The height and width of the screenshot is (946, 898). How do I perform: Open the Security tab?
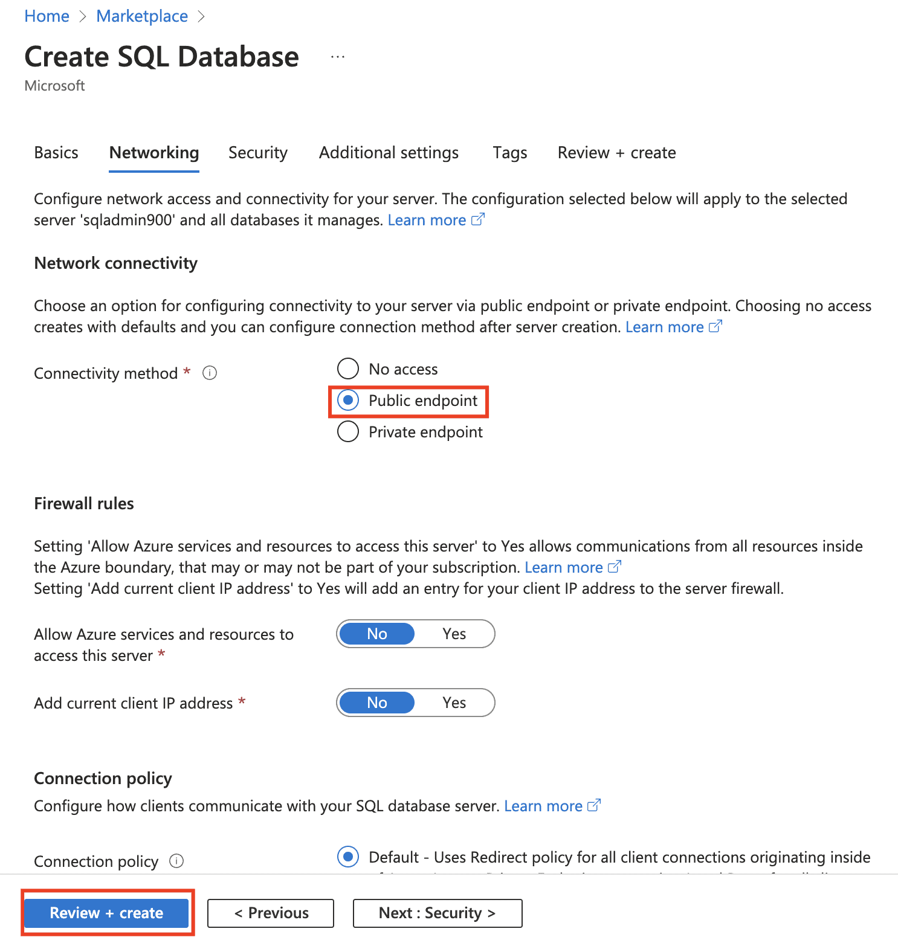pos(258,153)
